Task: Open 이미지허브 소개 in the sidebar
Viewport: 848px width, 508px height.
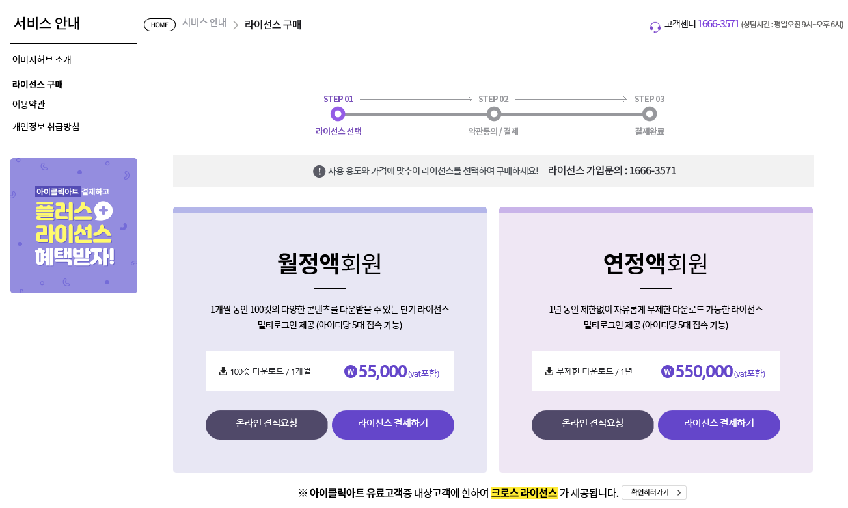Action: 42,60
